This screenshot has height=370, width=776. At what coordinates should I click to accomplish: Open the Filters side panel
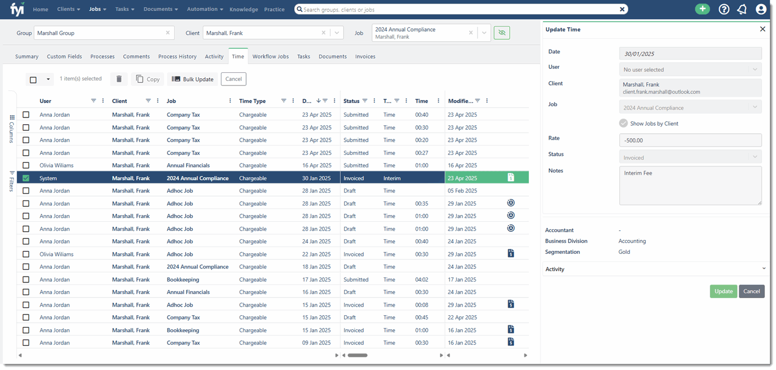tap(12, 181)
